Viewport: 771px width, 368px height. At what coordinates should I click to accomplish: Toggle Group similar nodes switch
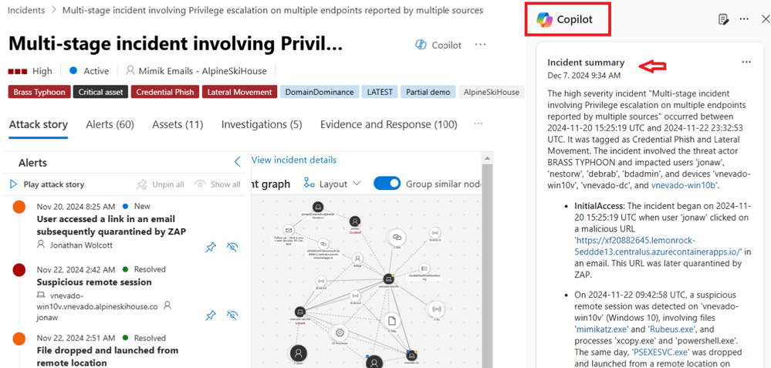click(x=387, y=184)
